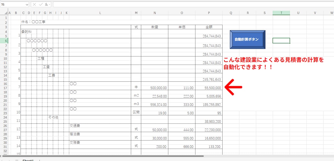Click the 金額 column heading cell
Screen dimensions: 334x161
click(209, 27)
